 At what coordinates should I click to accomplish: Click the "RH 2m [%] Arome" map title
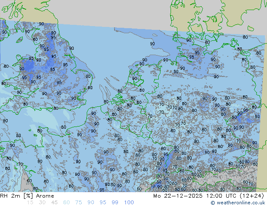click(x=27, y=196)
